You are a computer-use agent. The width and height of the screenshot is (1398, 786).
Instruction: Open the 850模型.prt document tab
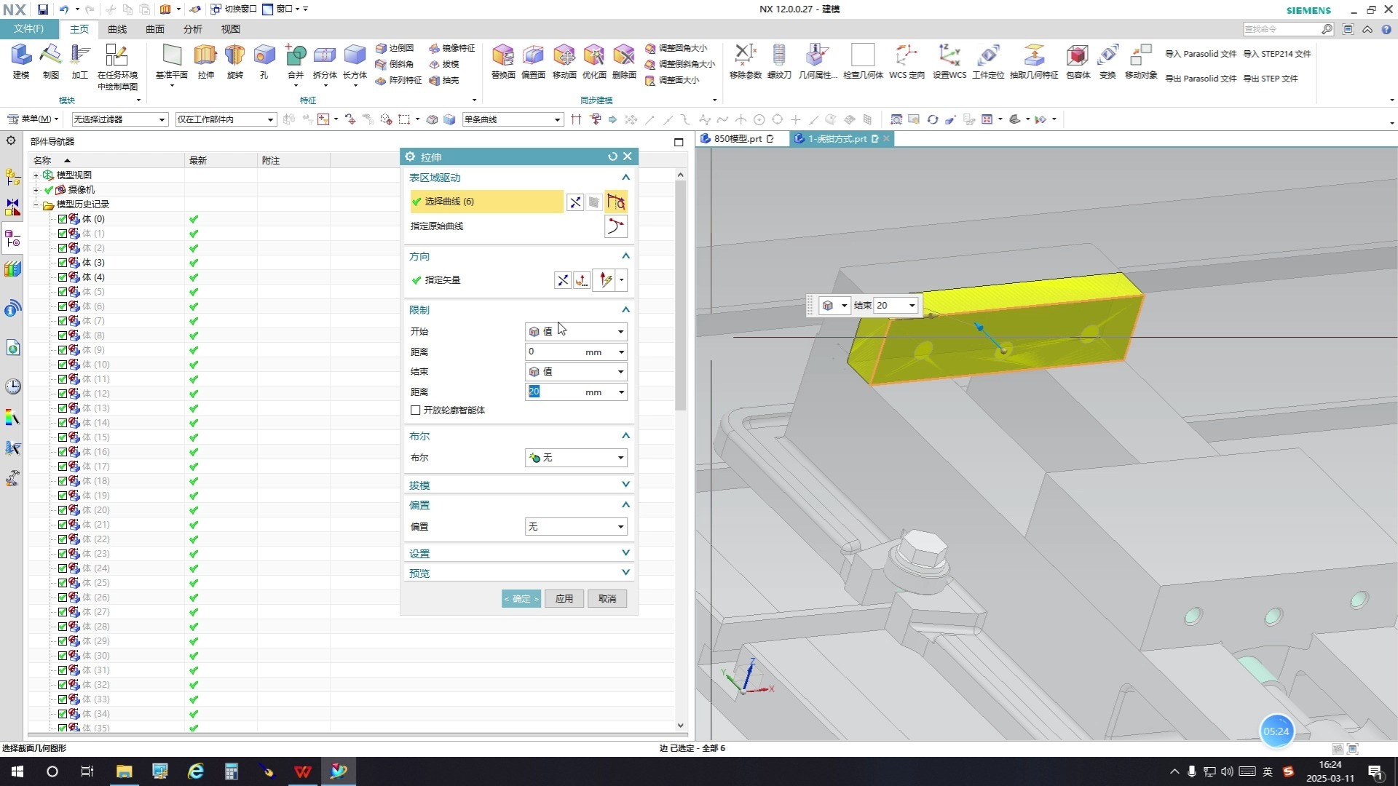tap(737, 138)
